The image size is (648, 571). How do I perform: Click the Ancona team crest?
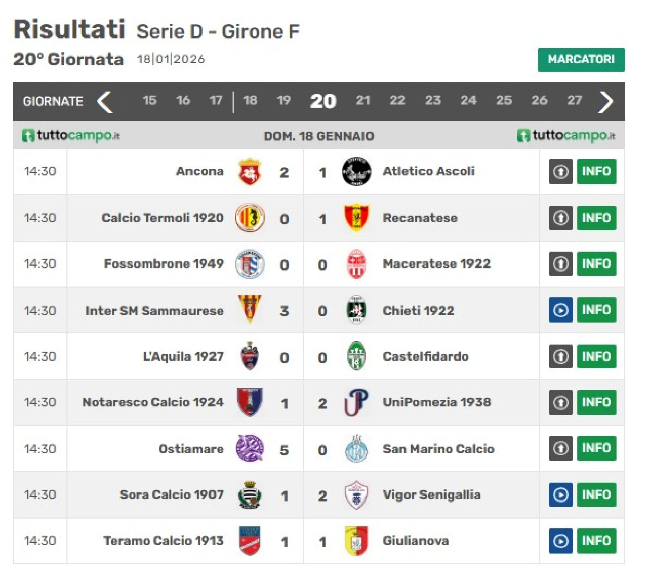250,172
